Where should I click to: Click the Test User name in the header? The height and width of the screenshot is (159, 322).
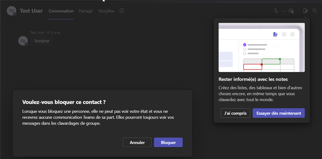[31, 11]
